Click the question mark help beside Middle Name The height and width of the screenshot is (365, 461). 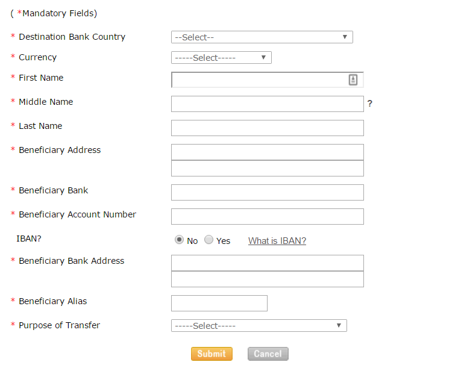[x=369, y=104]
